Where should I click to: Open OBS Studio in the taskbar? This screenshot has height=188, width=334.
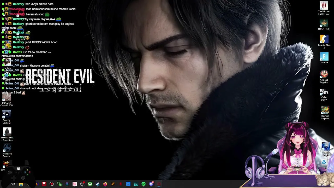tap(82, 184)
